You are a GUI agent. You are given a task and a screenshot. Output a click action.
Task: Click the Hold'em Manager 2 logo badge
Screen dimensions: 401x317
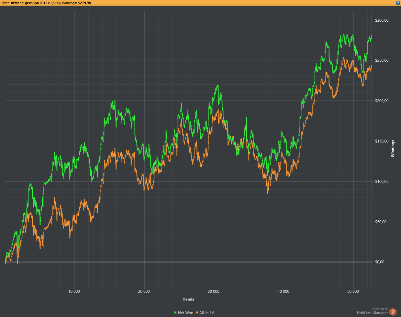coord(393,312)
